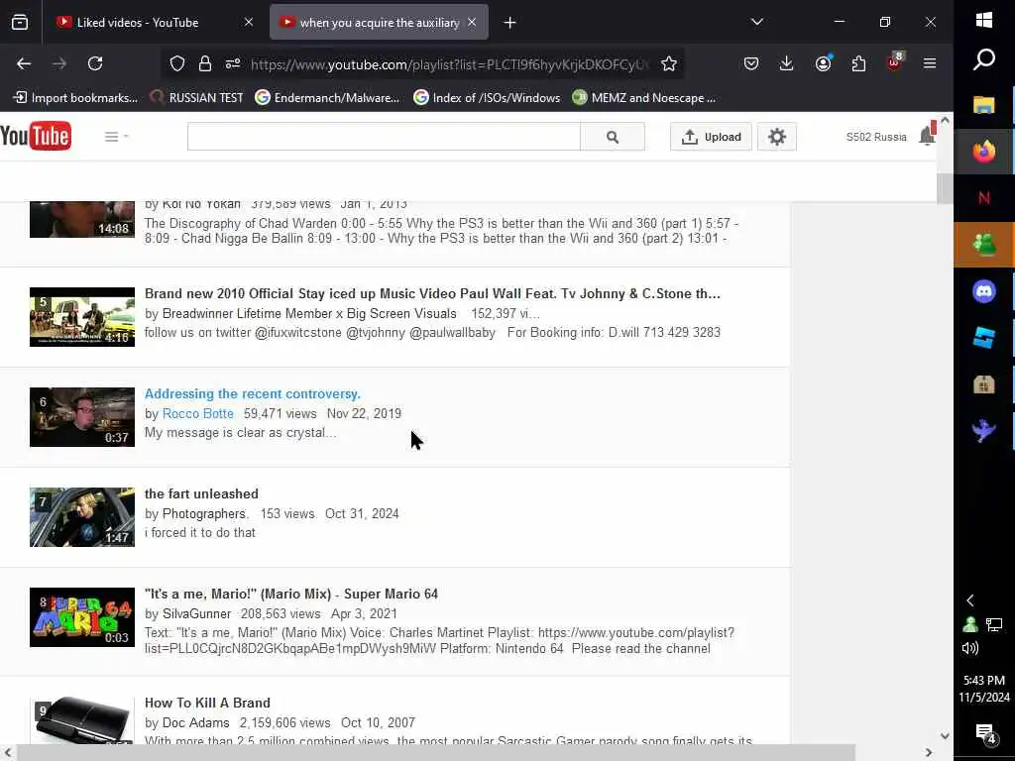Click the Upload button
The width and height of the screenshot is (1015, 761).
pyautogui.click(x=711, y=137)
